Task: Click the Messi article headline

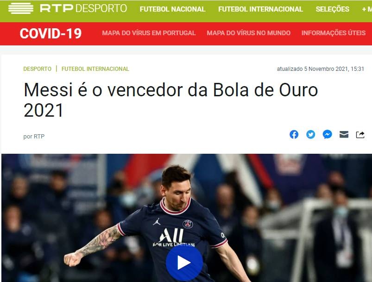Action: [170, 100]
